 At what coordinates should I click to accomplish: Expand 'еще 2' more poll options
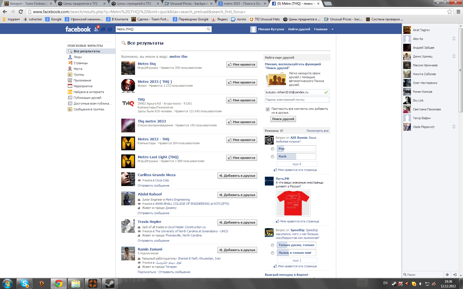click(x=297, y=260)
